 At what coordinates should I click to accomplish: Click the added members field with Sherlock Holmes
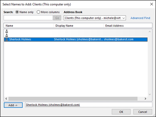[x=89, y=105]
